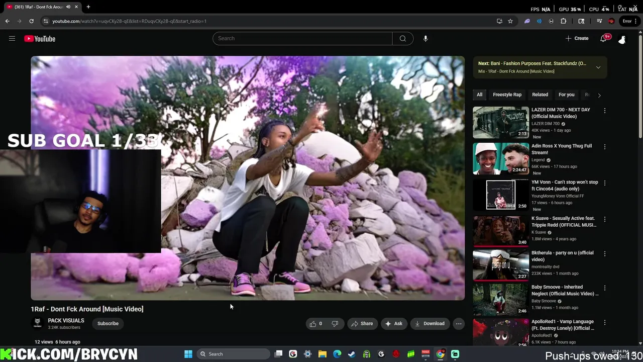Open the Windows Start menu
Screen dimensions: 643x362
188,354
